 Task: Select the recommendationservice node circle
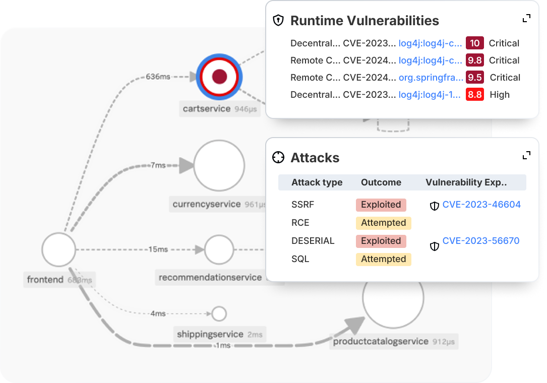219,250
